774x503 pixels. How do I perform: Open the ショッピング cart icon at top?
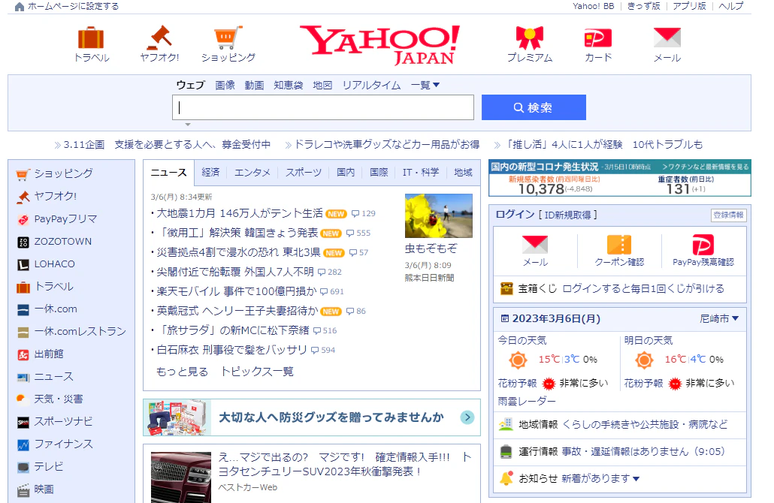[x=228, y=38]
